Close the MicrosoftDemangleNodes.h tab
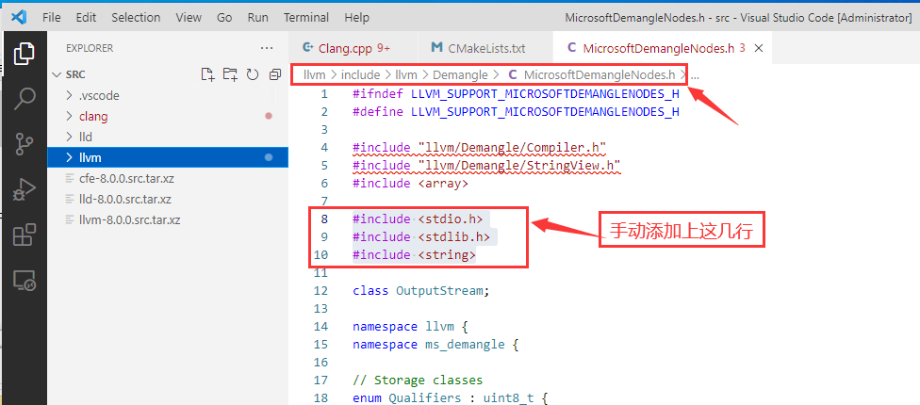Screen dimensions: 920x405 coord(758,49)
